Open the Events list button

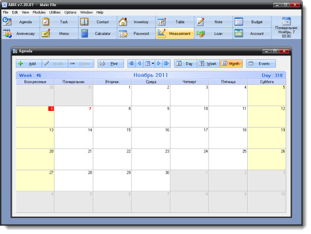click(x=261, y=64)
